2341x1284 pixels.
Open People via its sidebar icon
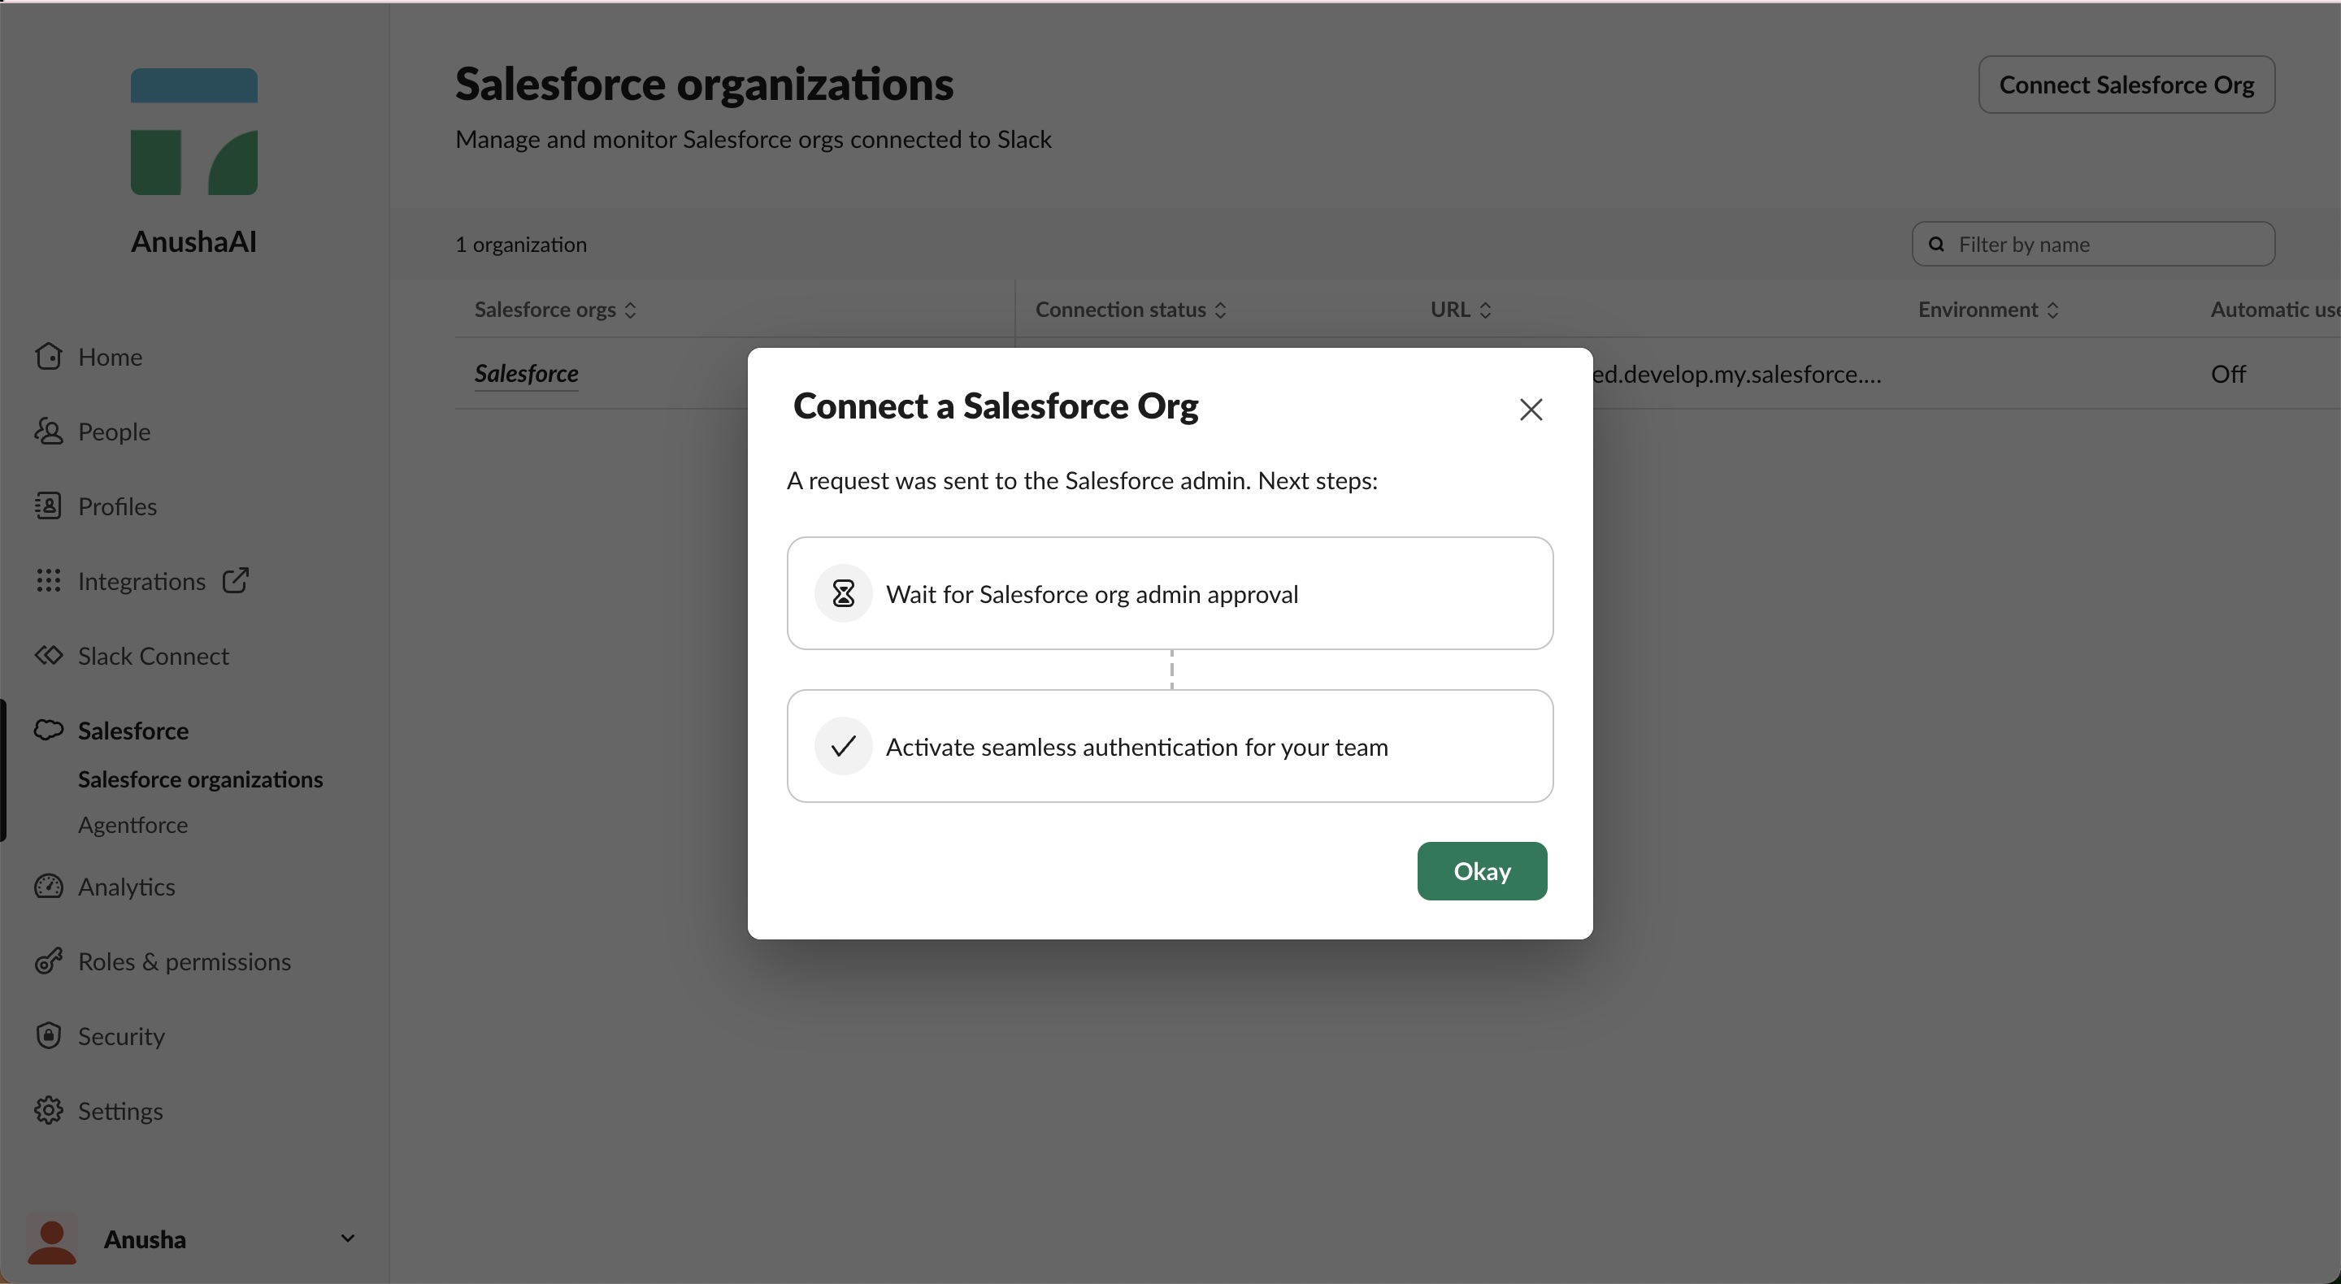[x=48, y=431]
